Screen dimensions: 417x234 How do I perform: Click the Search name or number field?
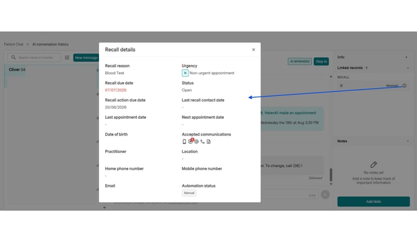[x=34, y=57]
